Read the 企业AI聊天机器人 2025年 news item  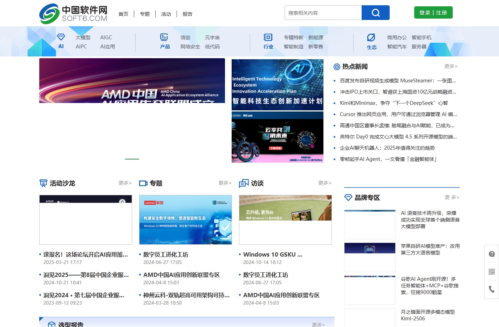pos(387,148)
